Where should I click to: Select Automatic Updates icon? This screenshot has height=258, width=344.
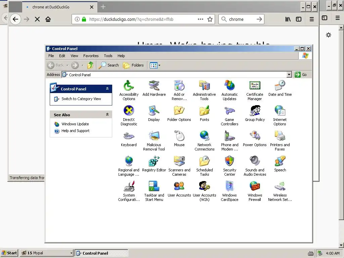tap(229, 90)
